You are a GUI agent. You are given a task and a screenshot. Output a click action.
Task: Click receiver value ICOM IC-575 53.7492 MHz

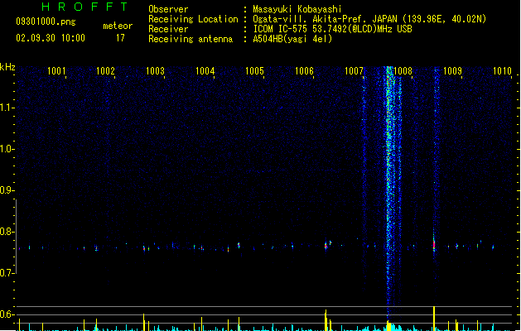[333, 29]
